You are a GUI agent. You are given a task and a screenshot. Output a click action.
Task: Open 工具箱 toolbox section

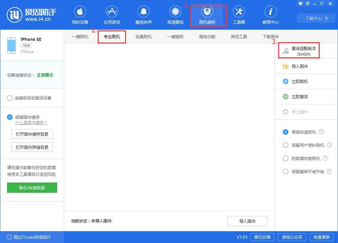[239, 15]
